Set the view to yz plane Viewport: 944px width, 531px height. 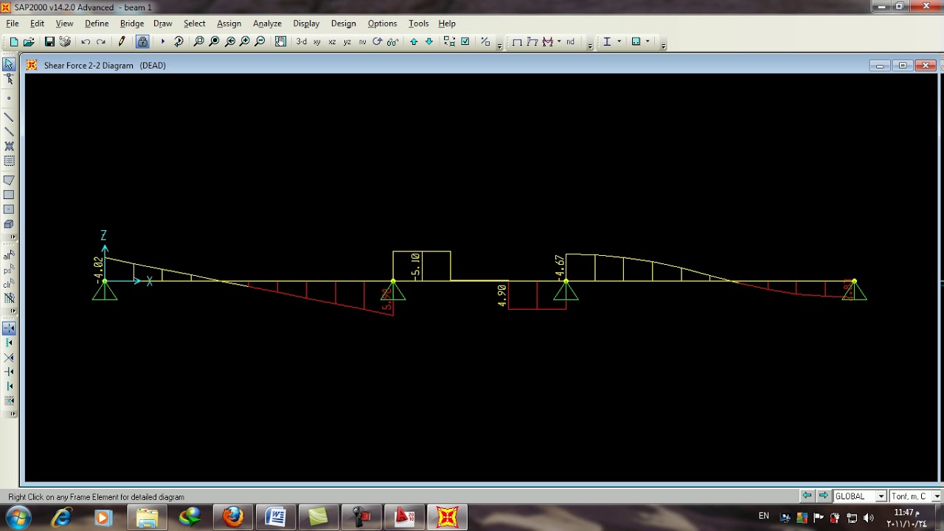click(x=347, y=42)
